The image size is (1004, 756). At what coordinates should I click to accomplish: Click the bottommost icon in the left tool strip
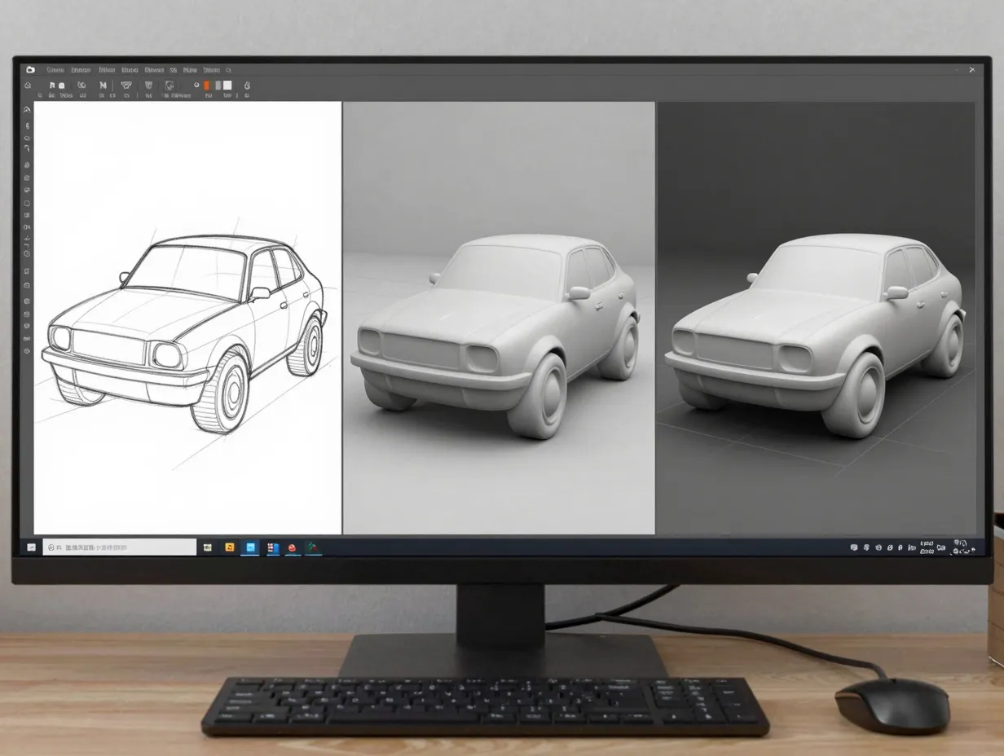point(27,351)
